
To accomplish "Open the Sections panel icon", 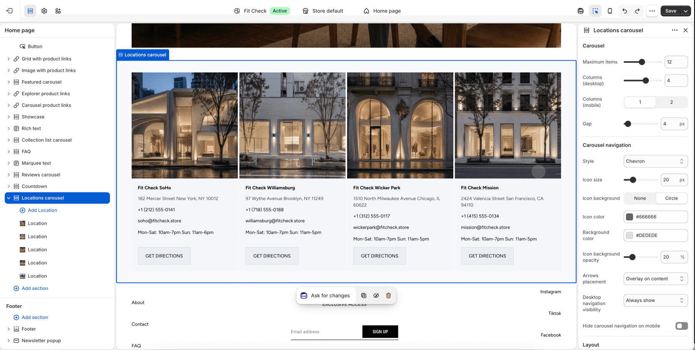I will pos(30,11).
